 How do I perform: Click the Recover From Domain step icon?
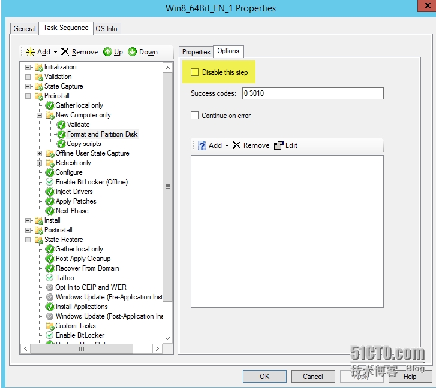50,268
